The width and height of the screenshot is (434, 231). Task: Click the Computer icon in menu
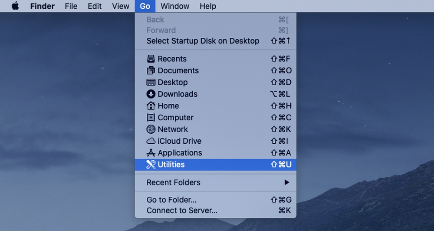coord(151,117)
